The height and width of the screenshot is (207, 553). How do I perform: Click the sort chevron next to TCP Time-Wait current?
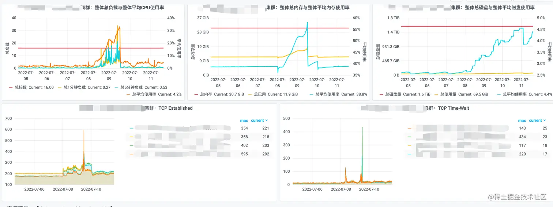544,121
